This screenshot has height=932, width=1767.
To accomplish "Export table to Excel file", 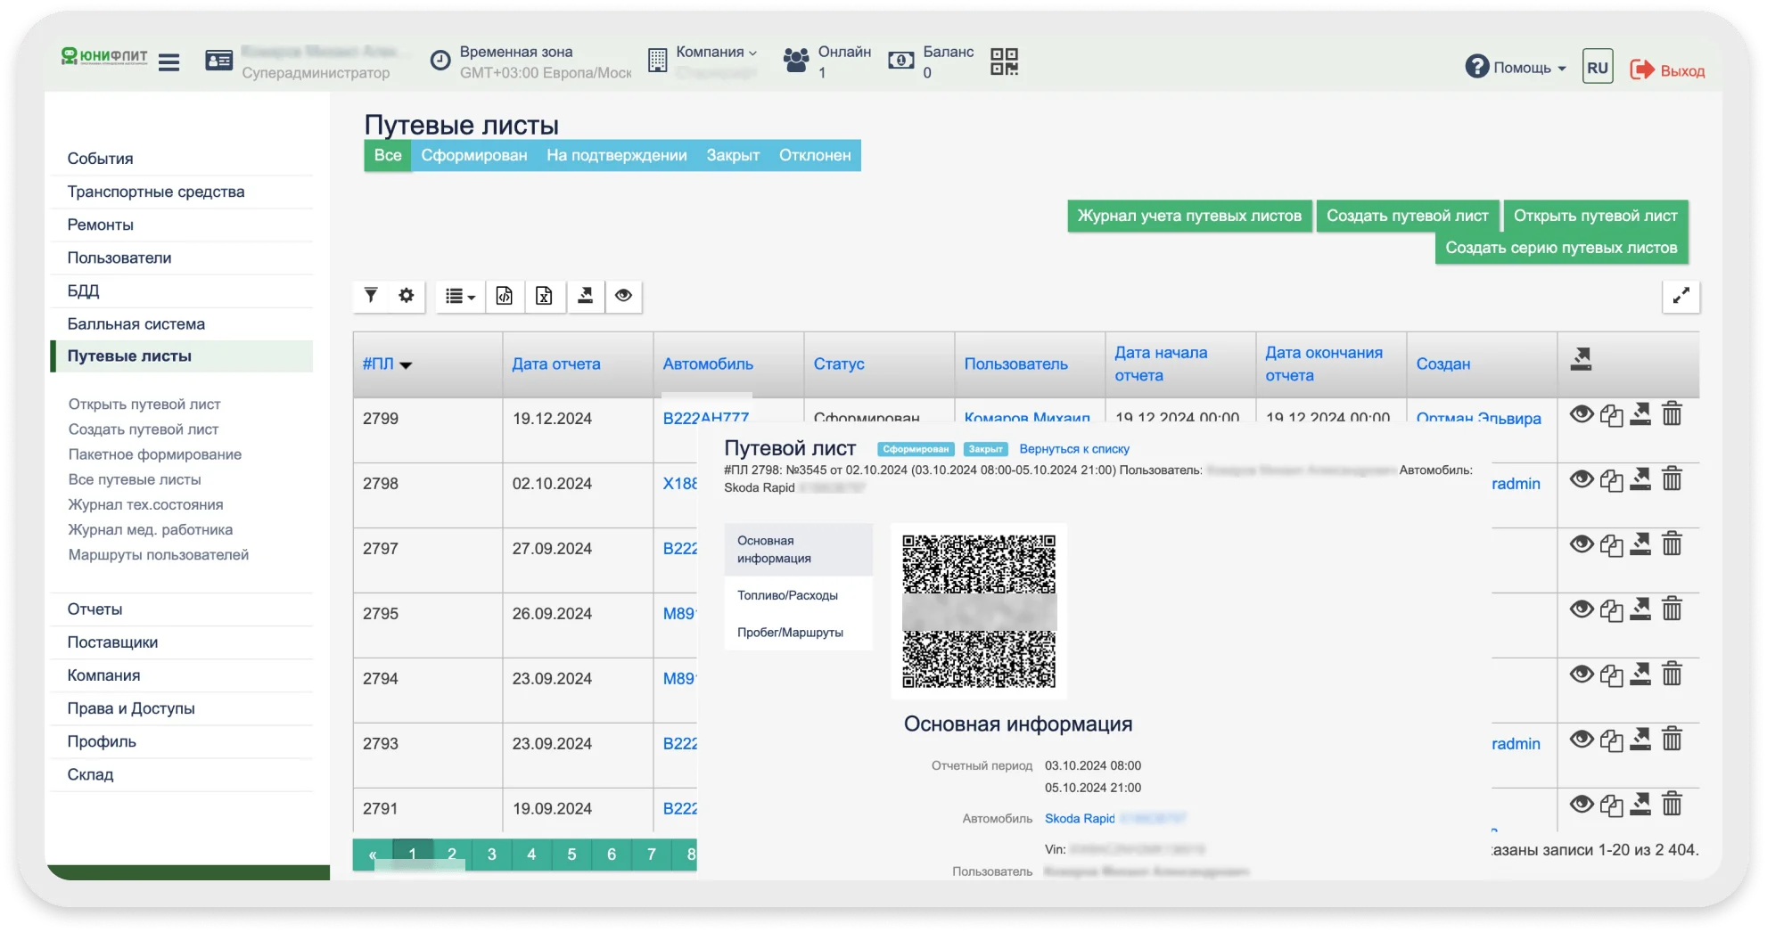I will (x=544, y=296).
